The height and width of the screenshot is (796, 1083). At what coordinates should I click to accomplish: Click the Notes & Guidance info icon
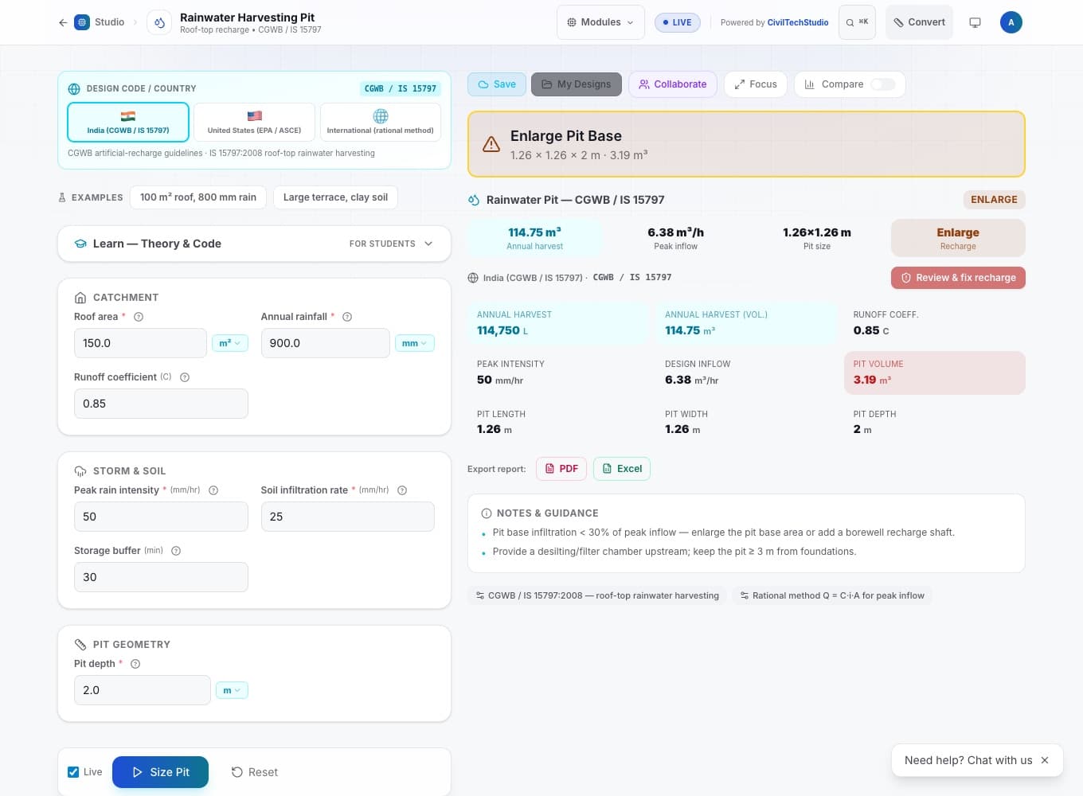[487, 513]
